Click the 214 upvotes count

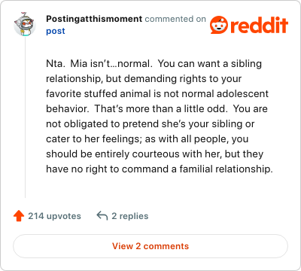click(x=54, y=216)
